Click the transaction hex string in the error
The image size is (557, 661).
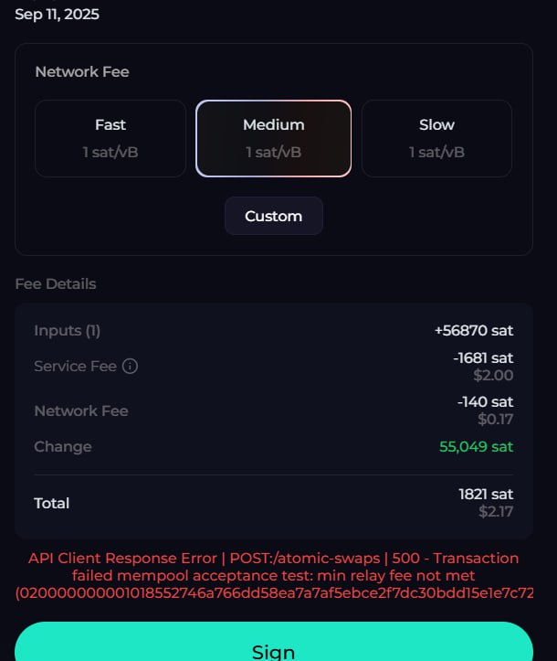(274, 593)
